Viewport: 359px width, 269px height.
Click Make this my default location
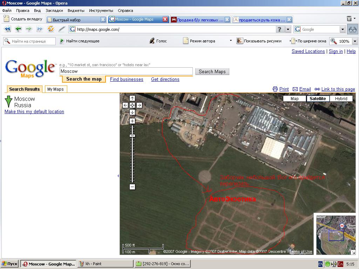click(34, 112)
